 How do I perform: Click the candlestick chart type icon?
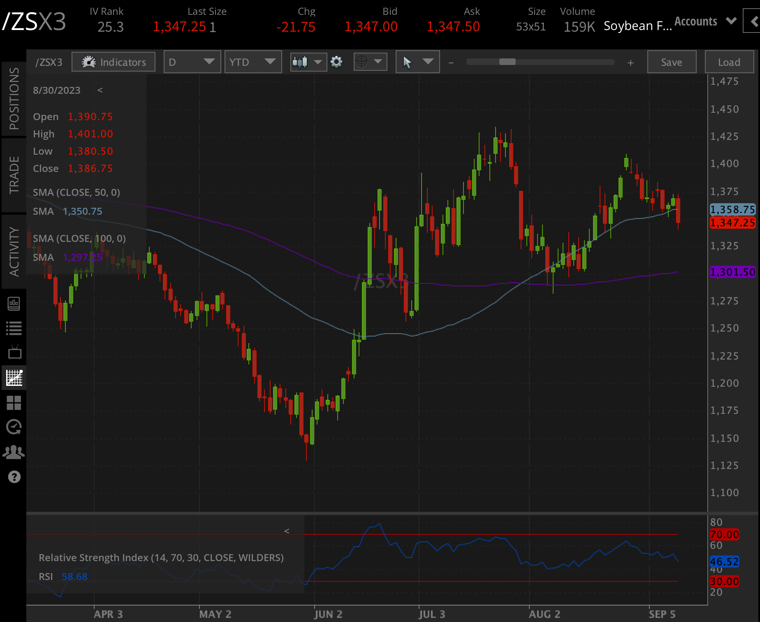(300, 62)
